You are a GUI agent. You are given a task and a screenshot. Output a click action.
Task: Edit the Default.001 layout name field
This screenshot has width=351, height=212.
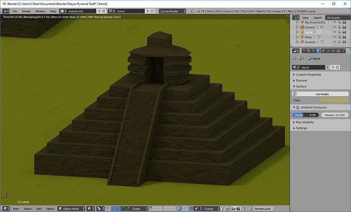[x=81, y=11]
